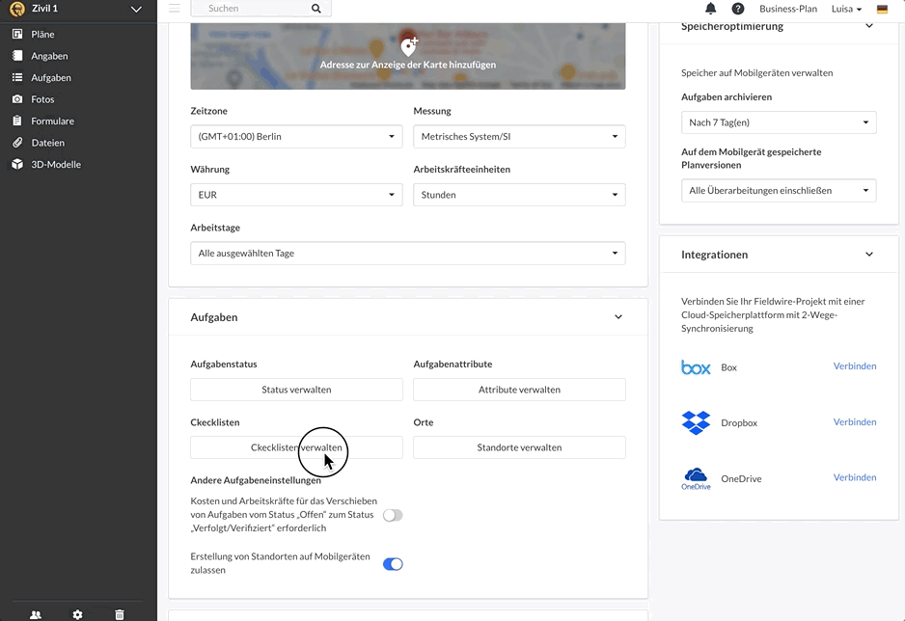Go to Pläne in sidebar
This screenshot has width=905, height=621.
point(42,34)
